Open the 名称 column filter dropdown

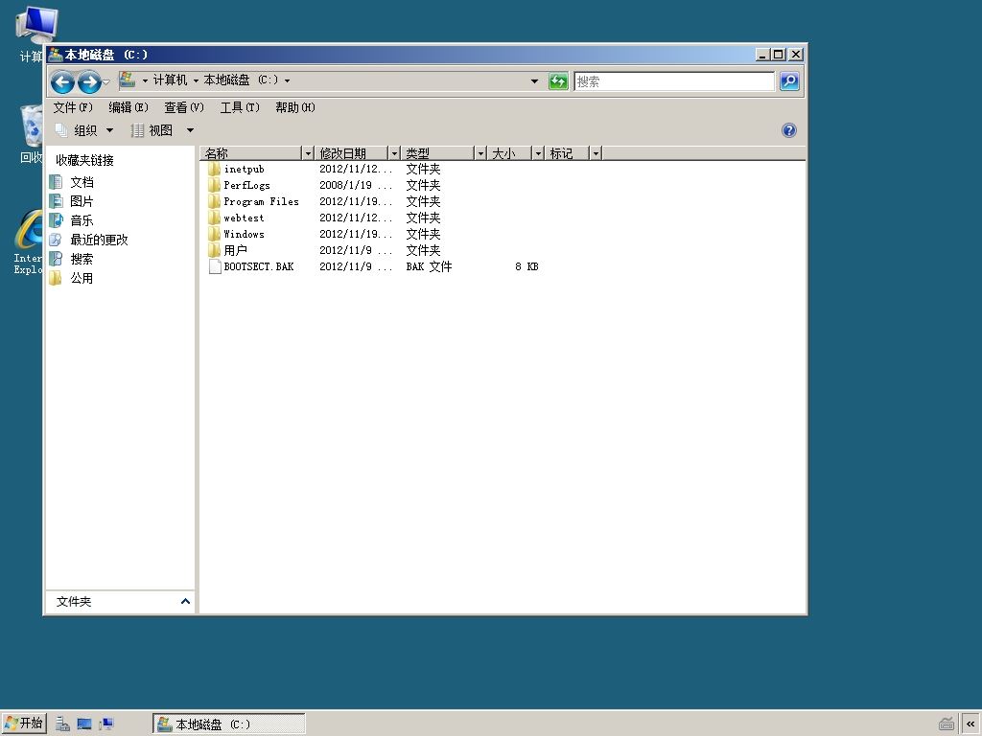pyautogui.click(x=308, y=153)
